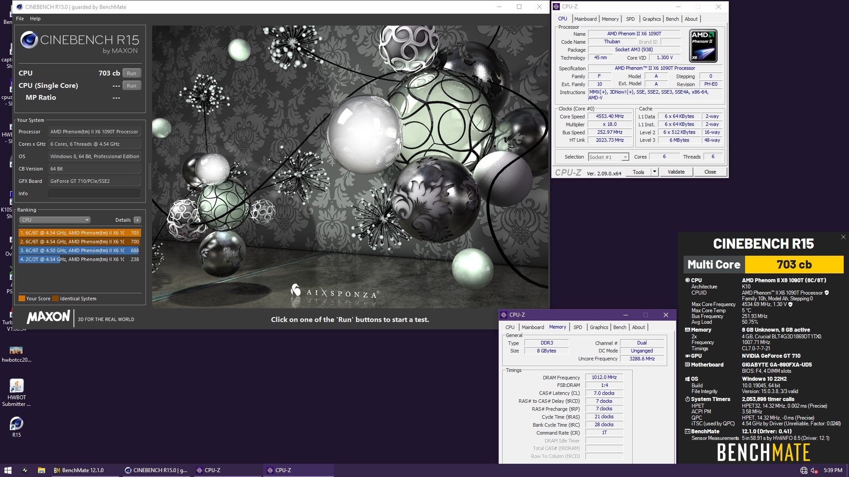
Task: Switch to first CPU-Z taskbar button
Action: pos(227,470)
